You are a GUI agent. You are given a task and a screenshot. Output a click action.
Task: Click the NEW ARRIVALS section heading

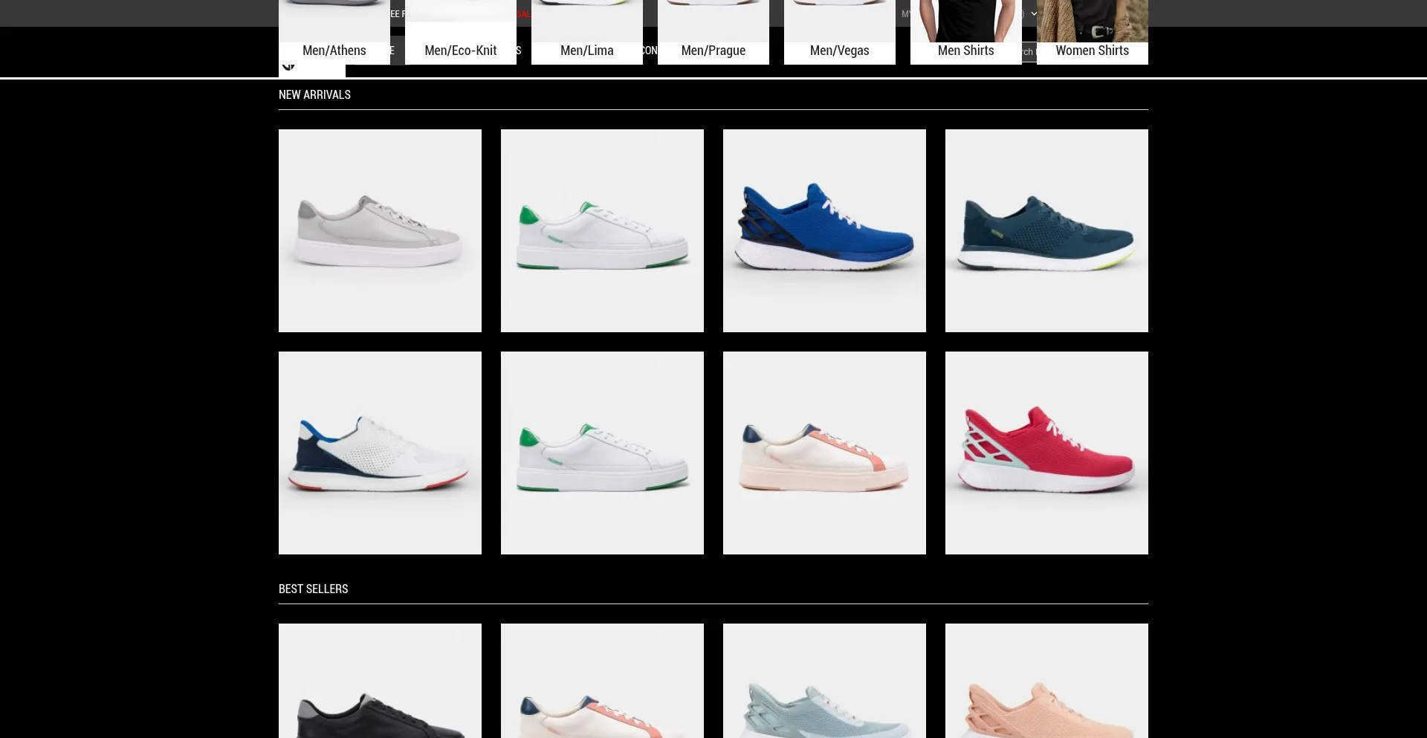pyautogui.click(x=314, y=94)
